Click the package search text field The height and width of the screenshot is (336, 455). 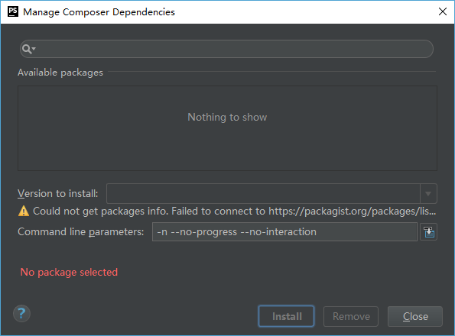(x=226, y=49)
